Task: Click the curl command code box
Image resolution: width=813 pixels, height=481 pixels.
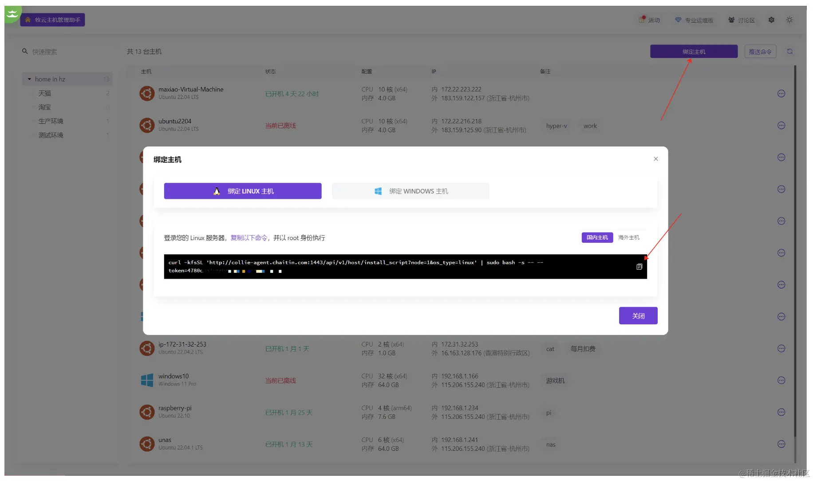Action: [405, 267]
